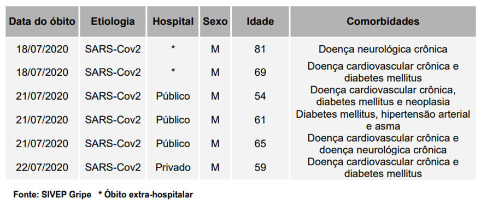Select the "* Óbito extra-hospitalar" footnote
Viewport: 481px width, 218px height.
[x=146, y=195]
